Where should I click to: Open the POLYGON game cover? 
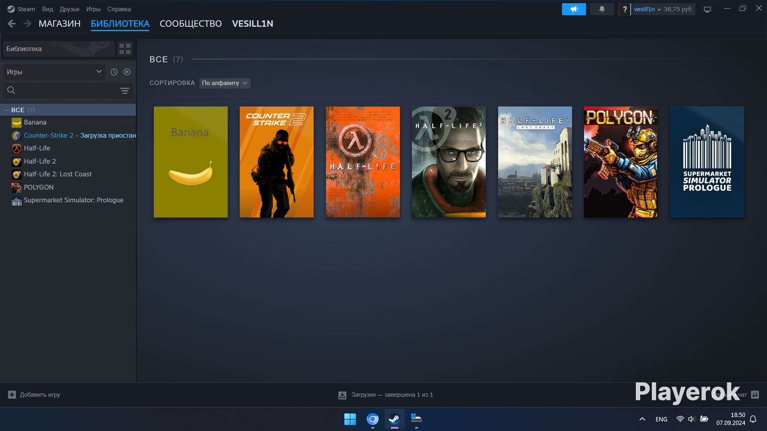(x=621, y=162)
